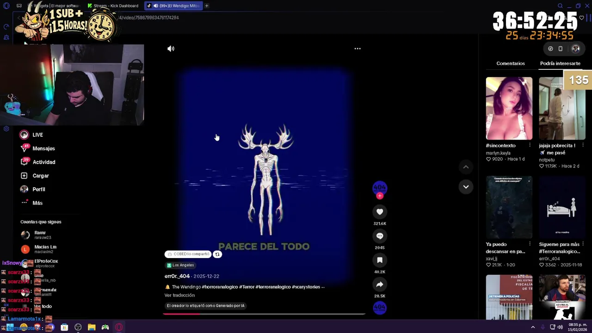Open Los Angeles location tag
Viewport: 592px width, 333px height.
180,265
